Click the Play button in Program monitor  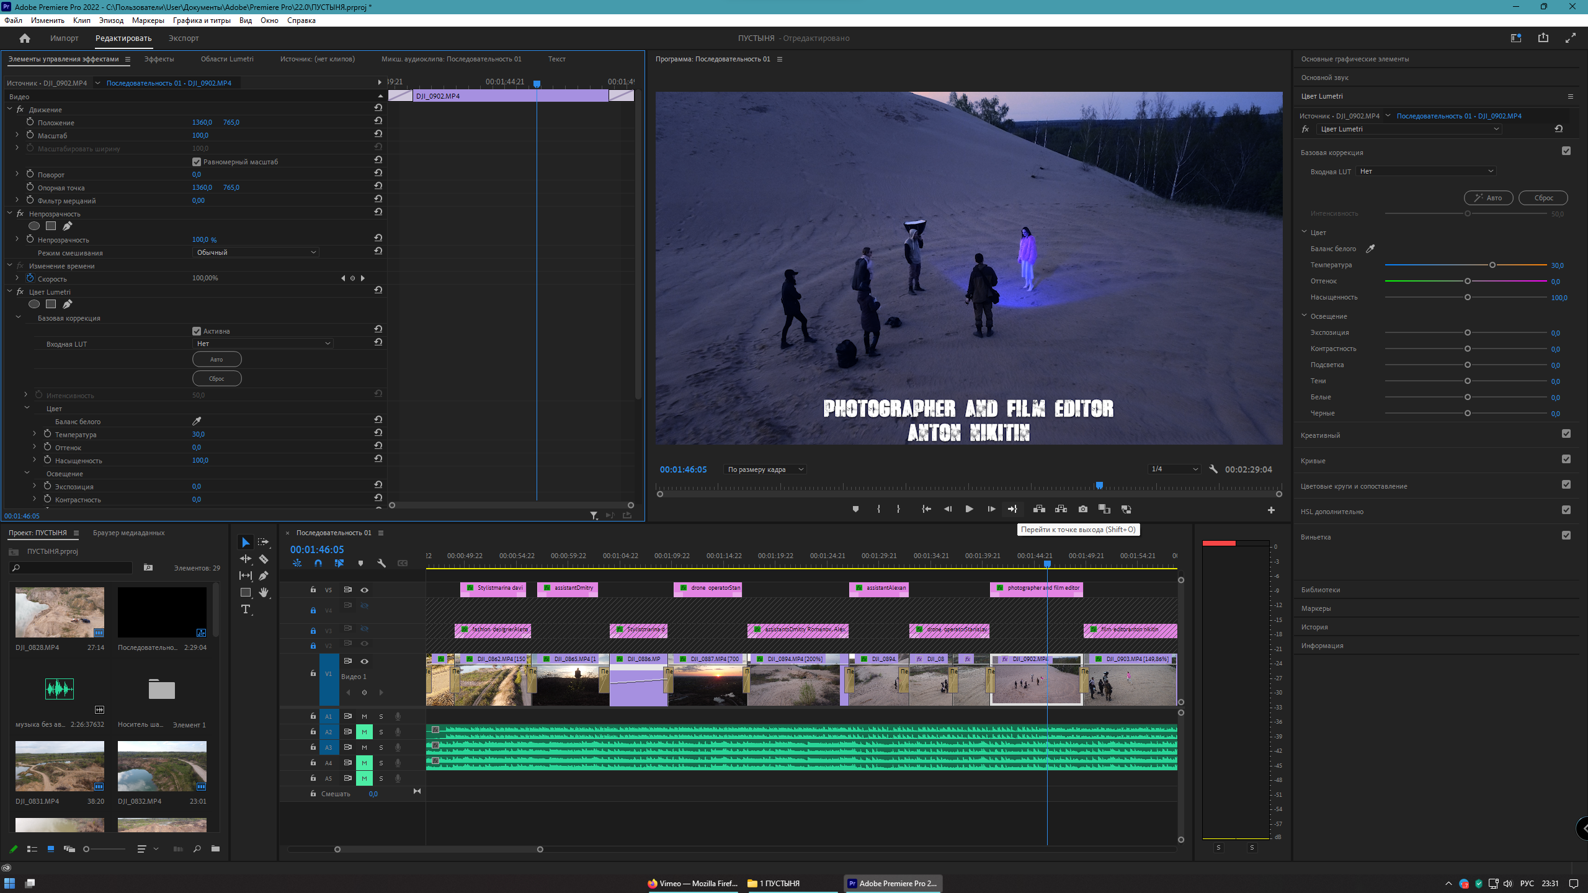(969, 509)
